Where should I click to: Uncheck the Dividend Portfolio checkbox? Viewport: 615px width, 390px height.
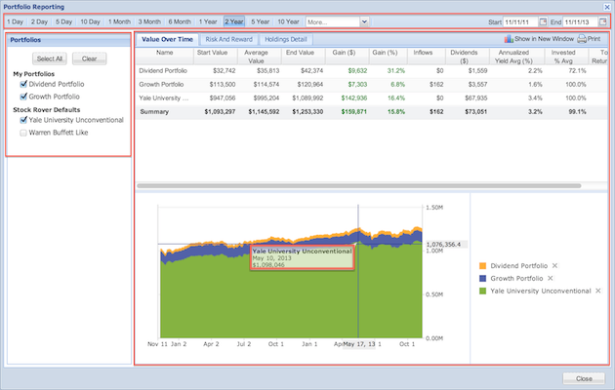click(x=23, y=85)
